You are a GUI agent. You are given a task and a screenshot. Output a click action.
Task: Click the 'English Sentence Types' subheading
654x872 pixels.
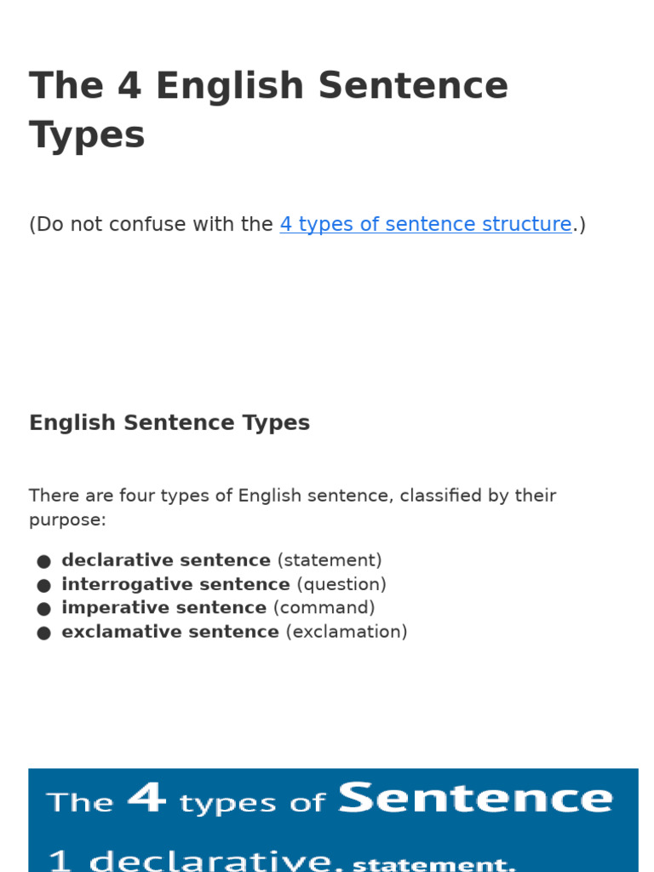click(169, 423)
